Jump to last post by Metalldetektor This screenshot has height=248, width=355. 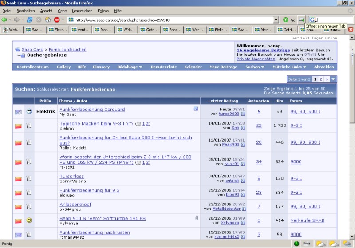tap(244, 209)
